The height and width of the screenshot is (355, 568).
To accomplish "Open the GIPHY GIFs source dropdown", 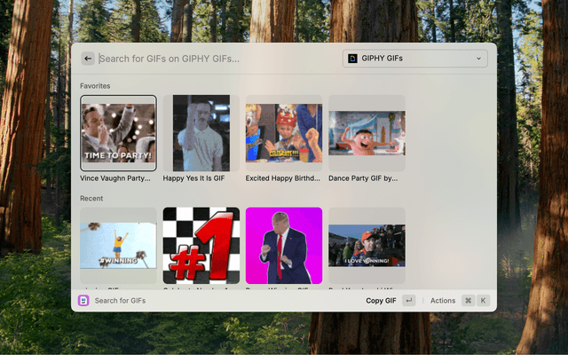I will (414, 59).
